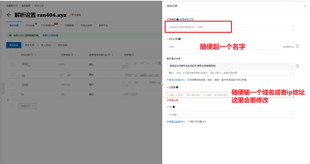Tick the checkbox beside 批量操作

coord(12,106)
